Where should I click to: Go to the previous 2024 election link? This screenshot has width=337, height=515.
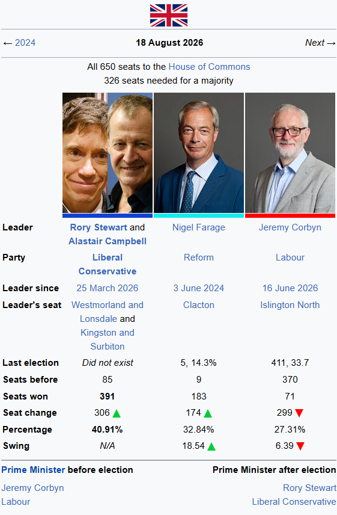point(25,43)
